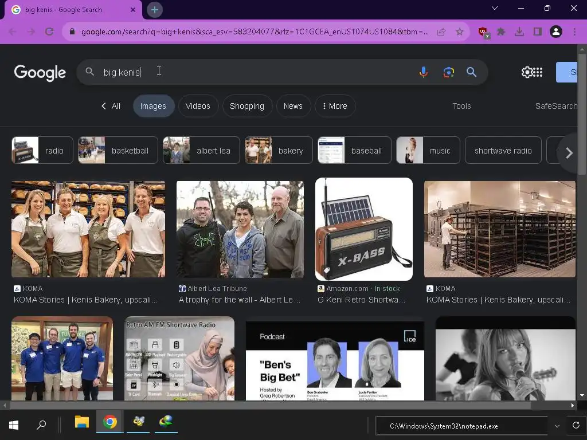Show Chrome downloads
Screen dimensions: 587x440
pyautogui.click(x=519, y=32)
